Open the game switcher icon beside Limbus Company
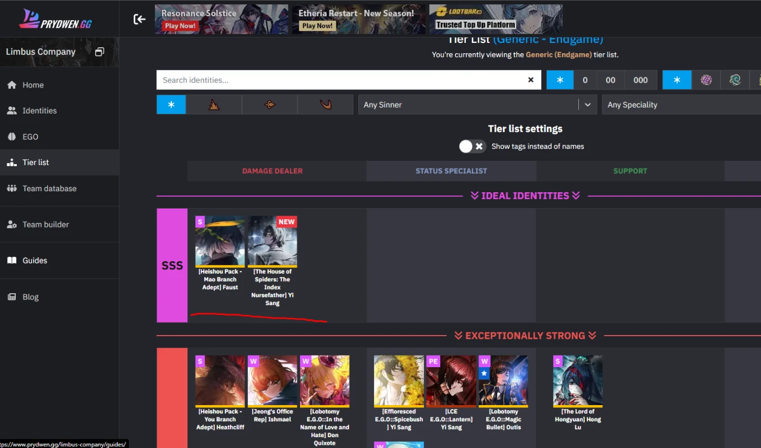Image resolution: width=761 pixels, height=448 pixels. 99,52
